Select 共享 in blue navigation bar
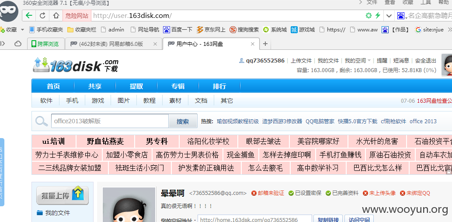Image resolution: width=452 pixels, height=222 pixels. [95, 86]
